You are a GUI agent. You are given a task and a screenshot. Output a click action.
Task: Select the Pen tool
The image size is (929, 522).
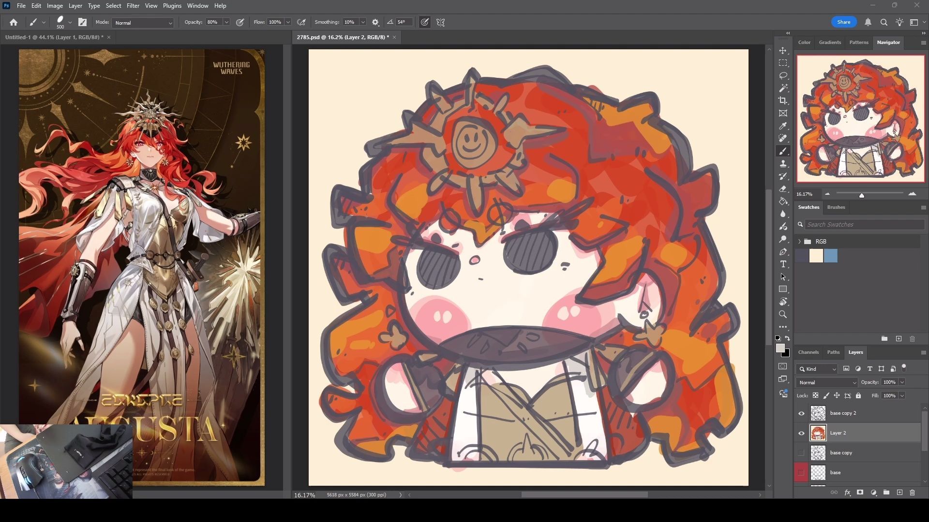coord(783,252)
